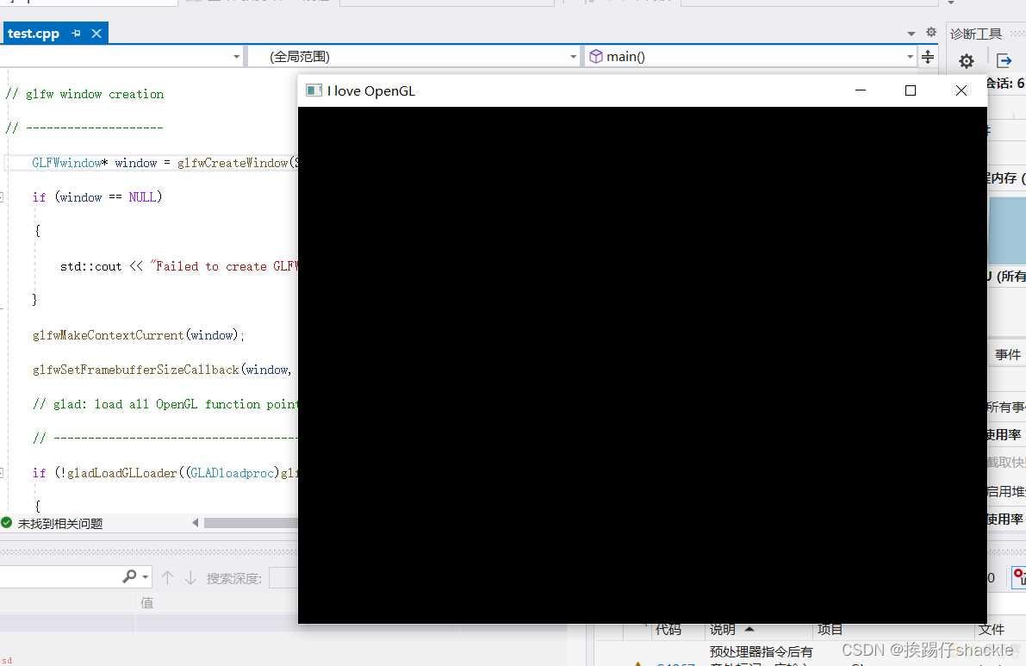Image resolution: width=1026 pixels, height=666 pixels.
Task: Open the editor tab settings gear
Action: (931, 32)
